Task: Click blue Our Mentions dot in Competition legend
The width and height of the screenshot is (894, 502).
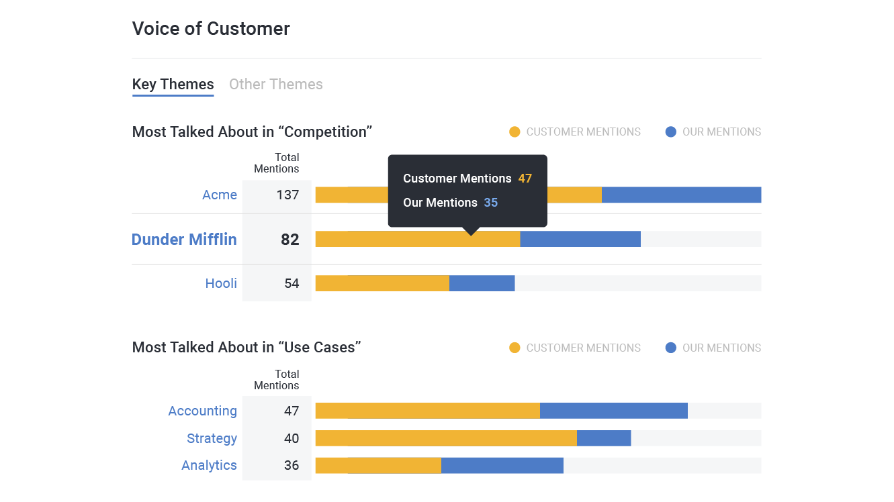Action: point(670,132)
